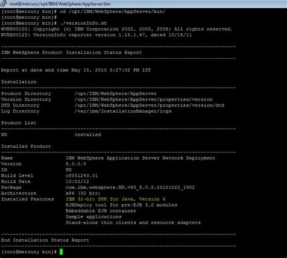Click the 'Name' field label

[7, 158]
